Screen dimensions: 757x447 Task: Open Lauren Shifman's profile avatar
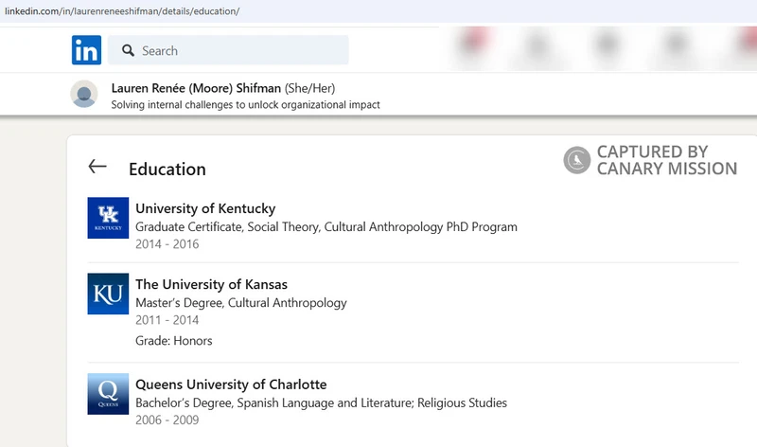(x=84, y=94)
